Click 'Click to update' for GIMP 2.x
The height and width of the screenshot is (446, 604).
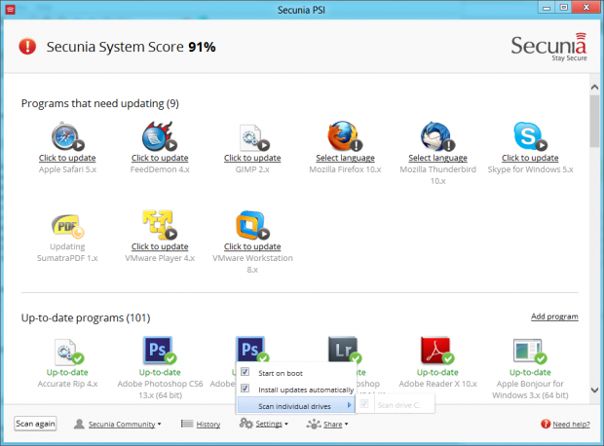click(252, 158)
